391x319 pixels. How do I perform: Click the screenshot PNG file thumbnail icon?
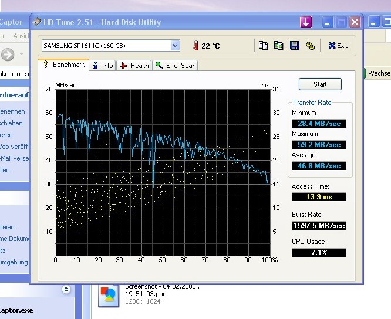[x=109, y=296]
